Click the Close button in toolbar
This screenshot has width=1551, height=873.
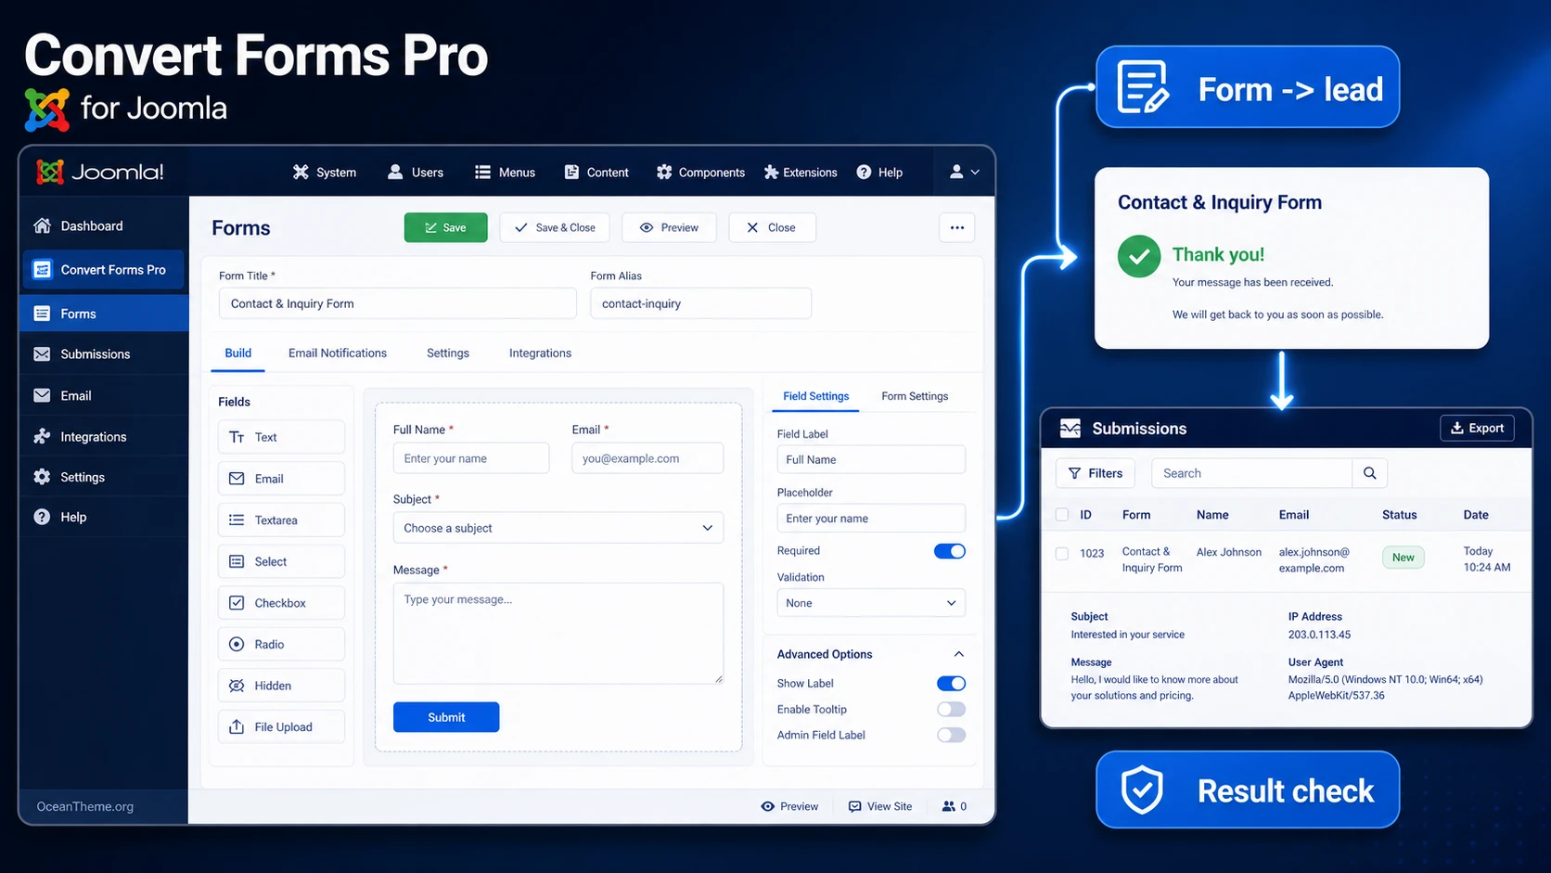tap(772, 227)
